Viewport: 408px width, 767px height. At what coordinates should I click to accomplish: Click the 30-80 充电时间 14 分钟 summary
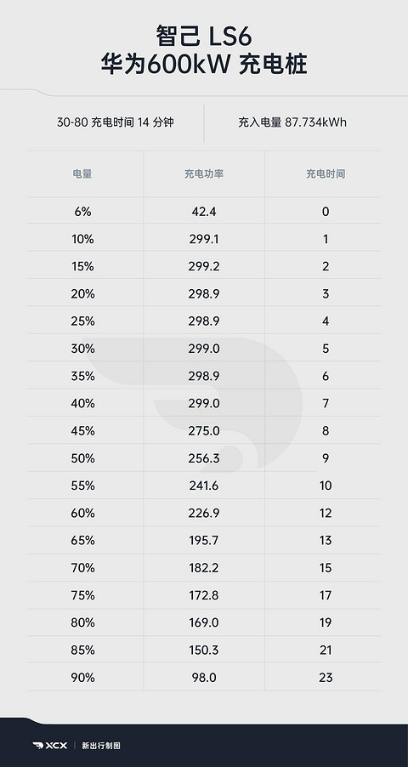coord(116,122)
